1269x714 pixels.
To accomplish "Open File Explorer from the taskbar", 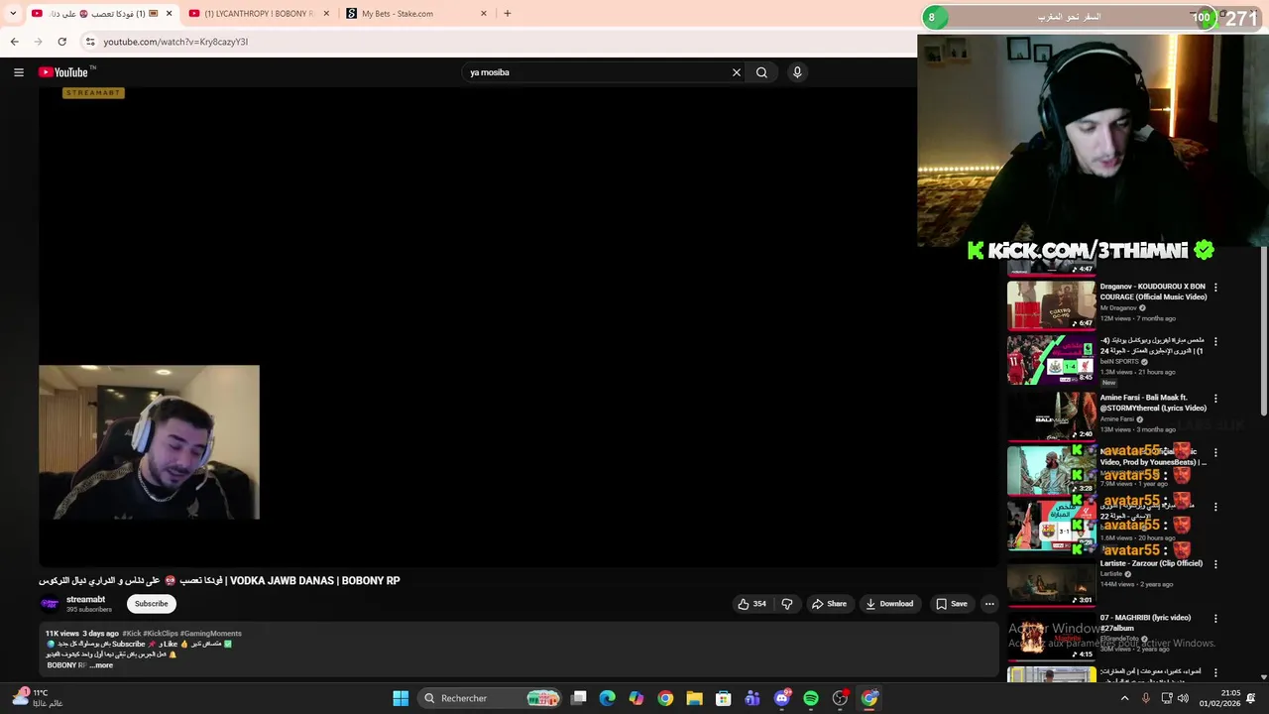I will (694, 698).
